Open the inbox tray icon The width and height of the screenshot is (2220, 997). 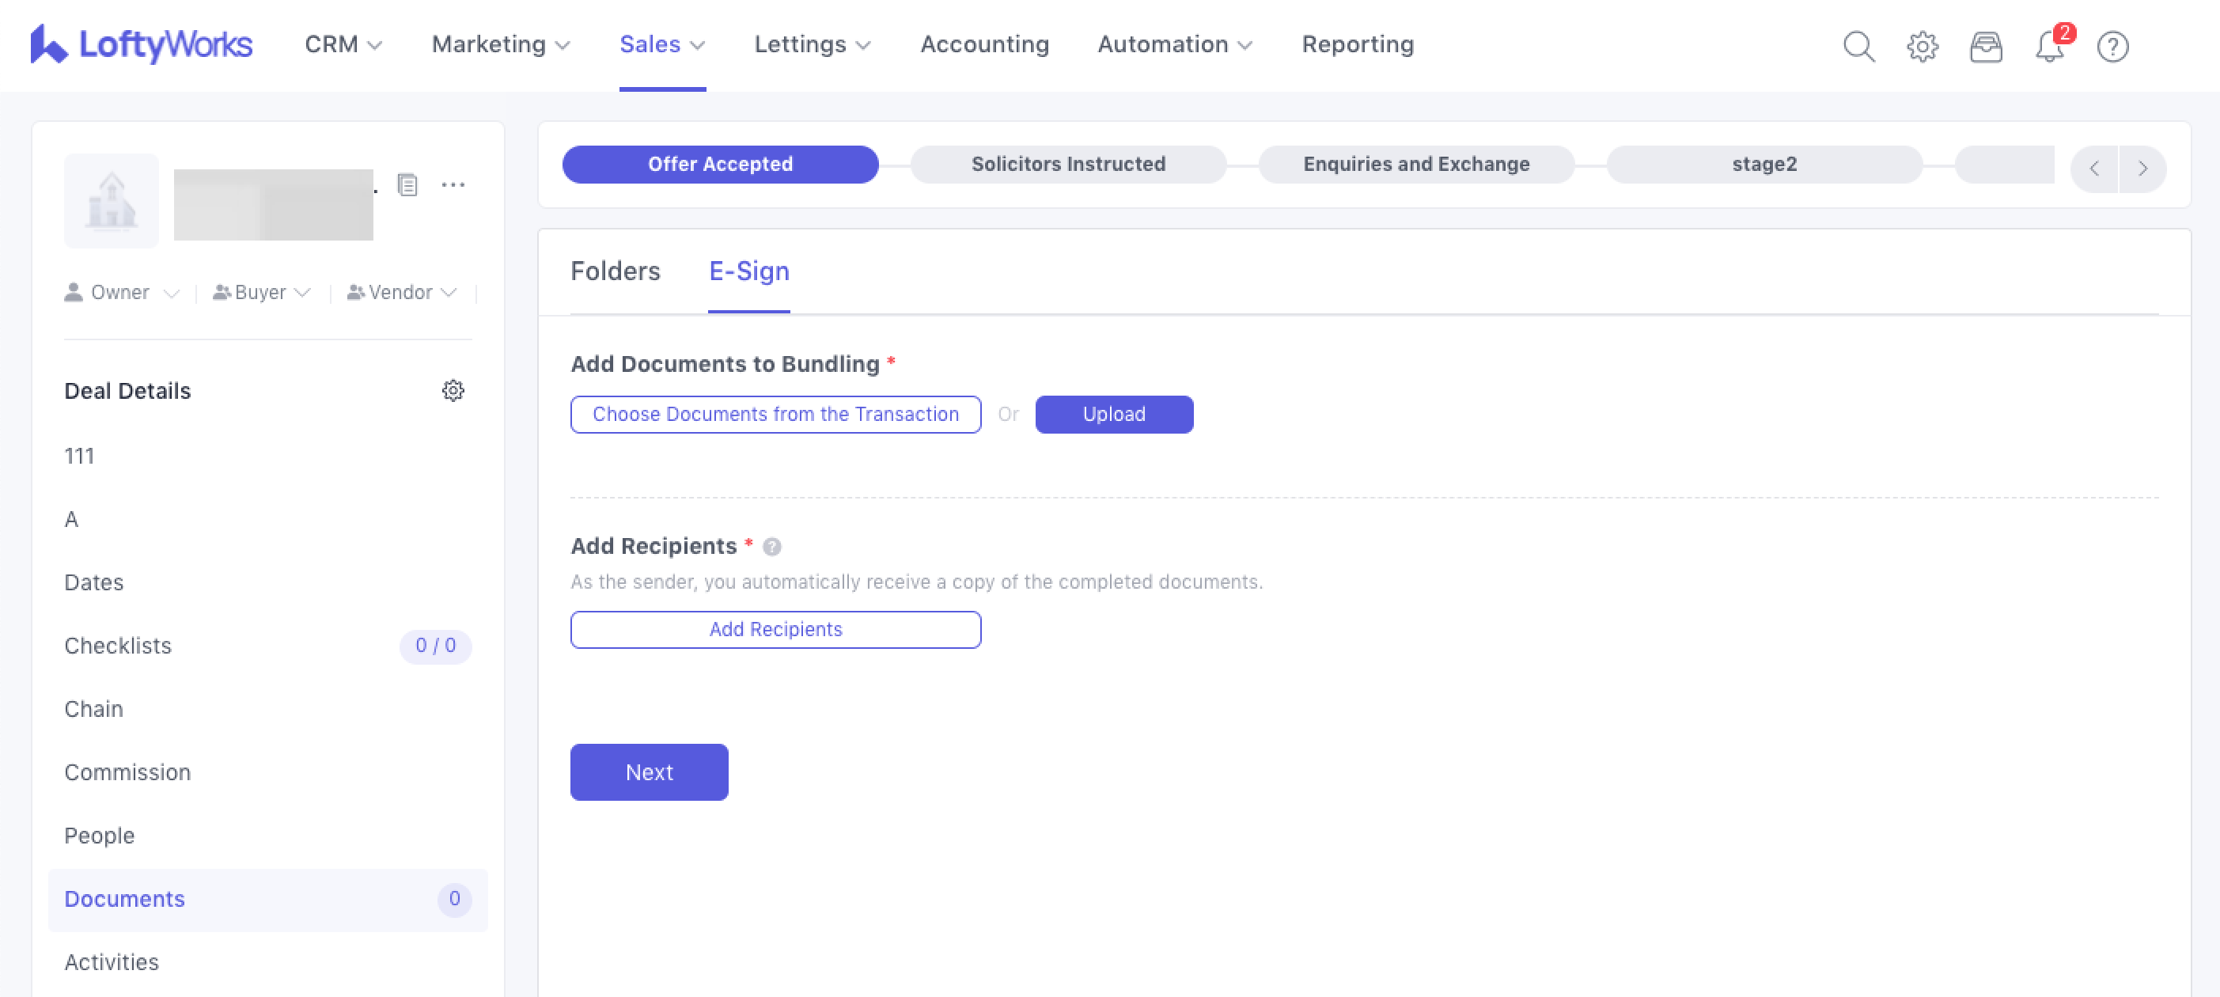1986,46
